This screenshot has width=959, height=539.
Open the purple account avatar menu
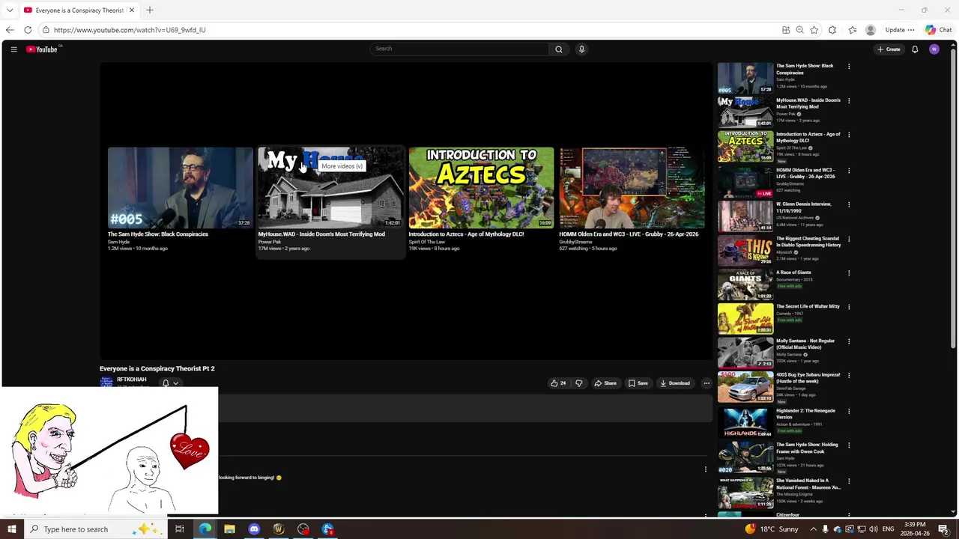(x=934, y=49)
